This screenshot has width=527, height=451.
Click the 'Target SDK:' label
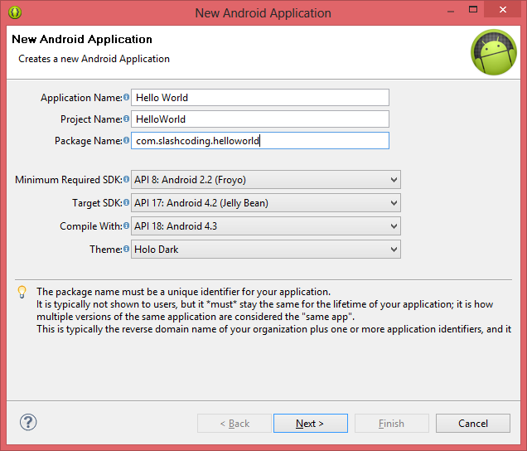point(98,203)
